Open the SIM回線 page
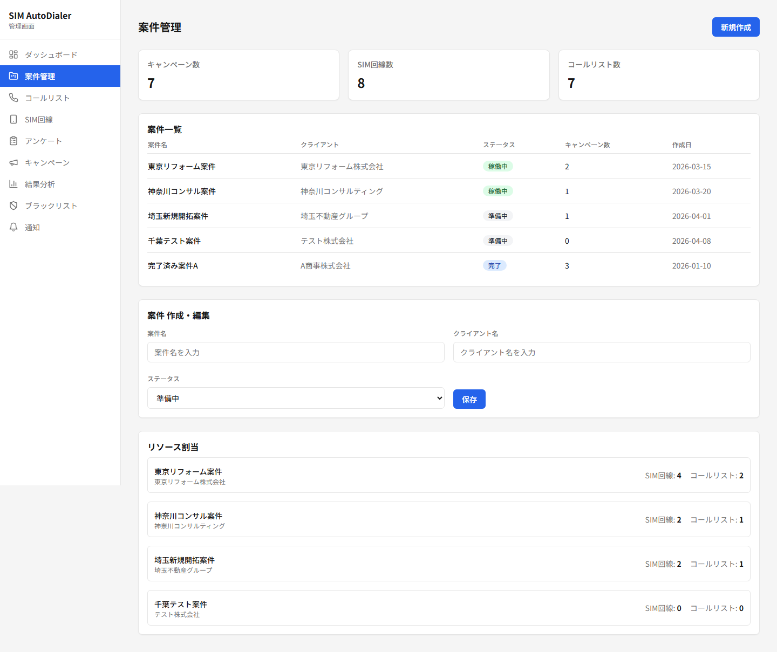Screen dimensions: 777x652 pyautogui.click(x=60, y=119)
